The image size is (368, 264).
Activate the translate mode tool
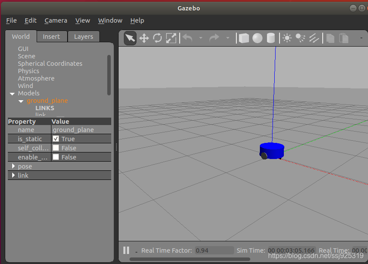click(x=144, y=38)
